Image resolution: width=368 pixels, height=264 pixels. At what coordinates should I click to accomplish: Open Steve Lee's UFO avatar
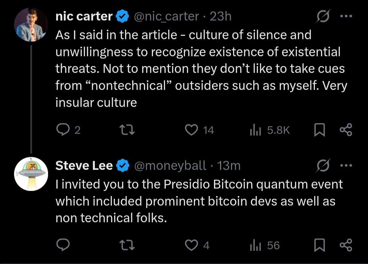pos(31,174)
